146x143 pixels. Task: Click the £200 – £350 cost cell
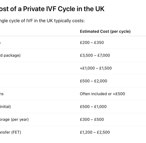(92, 43)
